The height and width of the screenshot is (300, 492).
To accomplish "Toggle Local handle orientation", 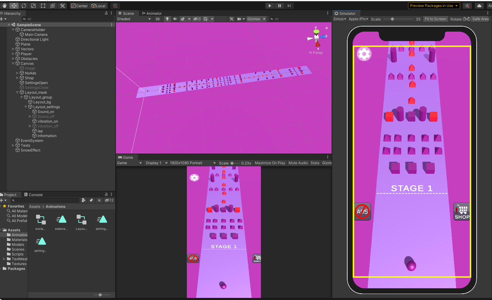I will coord(98,5).
